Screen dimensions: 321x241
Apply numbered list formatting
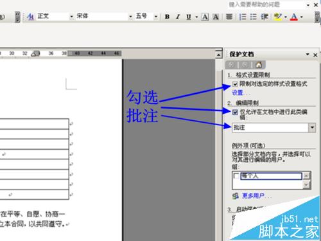[243, 17]
